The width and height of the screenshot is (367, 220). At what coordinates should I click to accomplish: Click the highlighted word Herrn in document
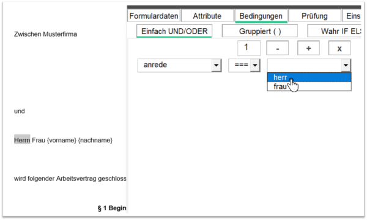[22, 140]
